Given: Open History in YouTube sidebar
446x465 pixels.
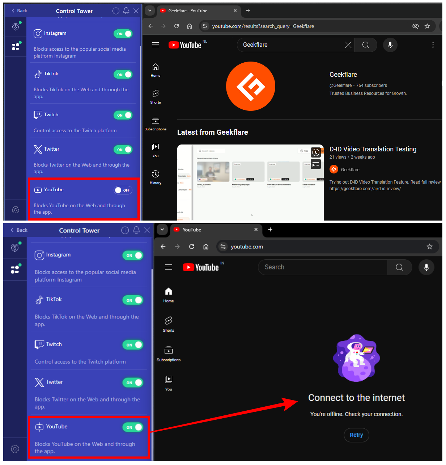Looking at the screenshot, I should 156,177.
